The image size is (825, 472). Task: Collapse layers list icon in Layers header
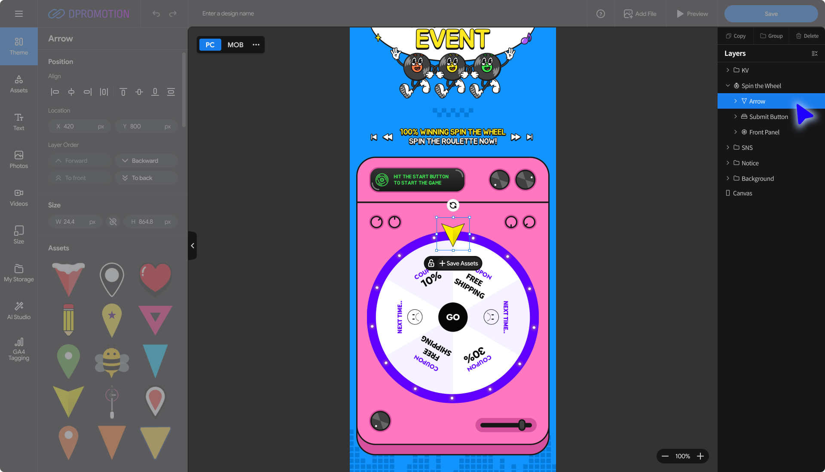(814, 54)
